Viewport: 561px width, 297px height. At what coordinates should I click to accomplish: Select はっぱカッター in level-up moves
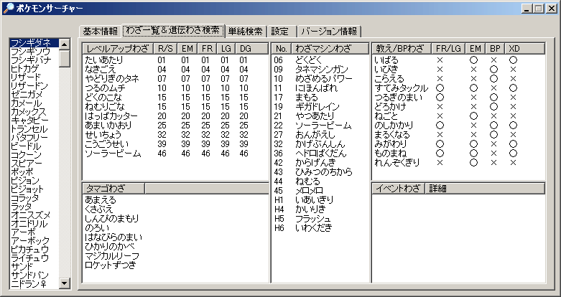pyautogui.click(x=111, y=116)
